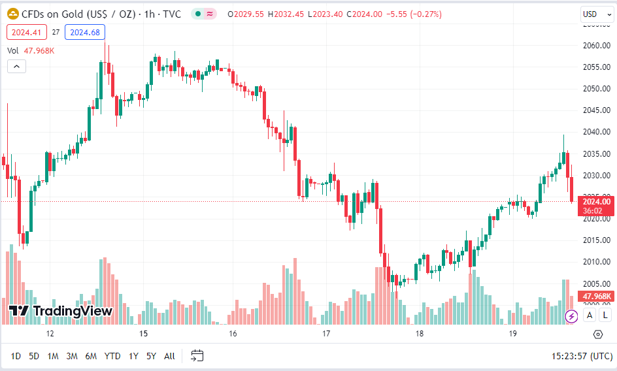The image size is (617, 371).
Task: Open the timezone menu at 15:23:57 (UTC)
Action: [582, 356]
